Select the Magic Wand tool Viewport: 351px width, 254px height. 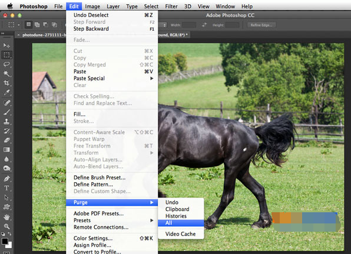click(6, 73)
